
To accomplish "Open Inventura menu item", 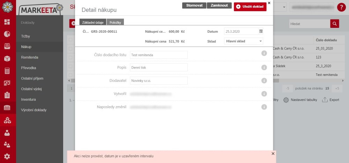I will [x=28, y=100].
